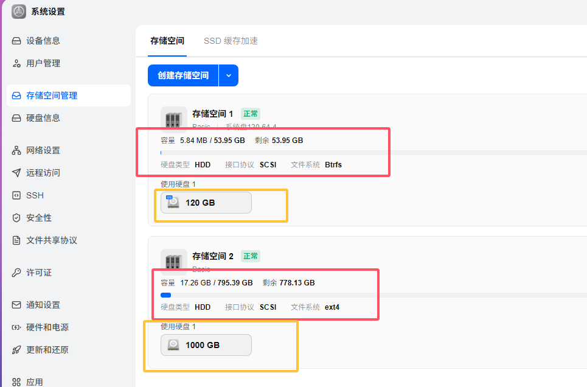Open the User Management (用户管理) page
The image size is (587, 387).
click(x=69, y=63)
